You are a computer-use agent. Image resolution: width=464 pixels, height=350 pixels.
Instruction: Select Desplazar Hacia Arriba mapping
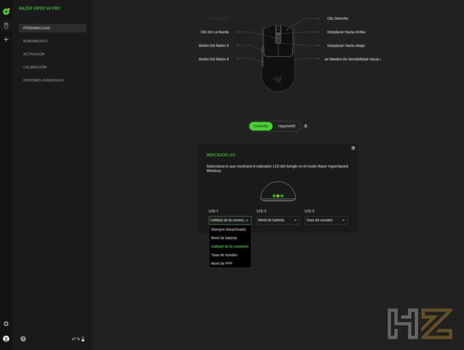tap(346, 32)
